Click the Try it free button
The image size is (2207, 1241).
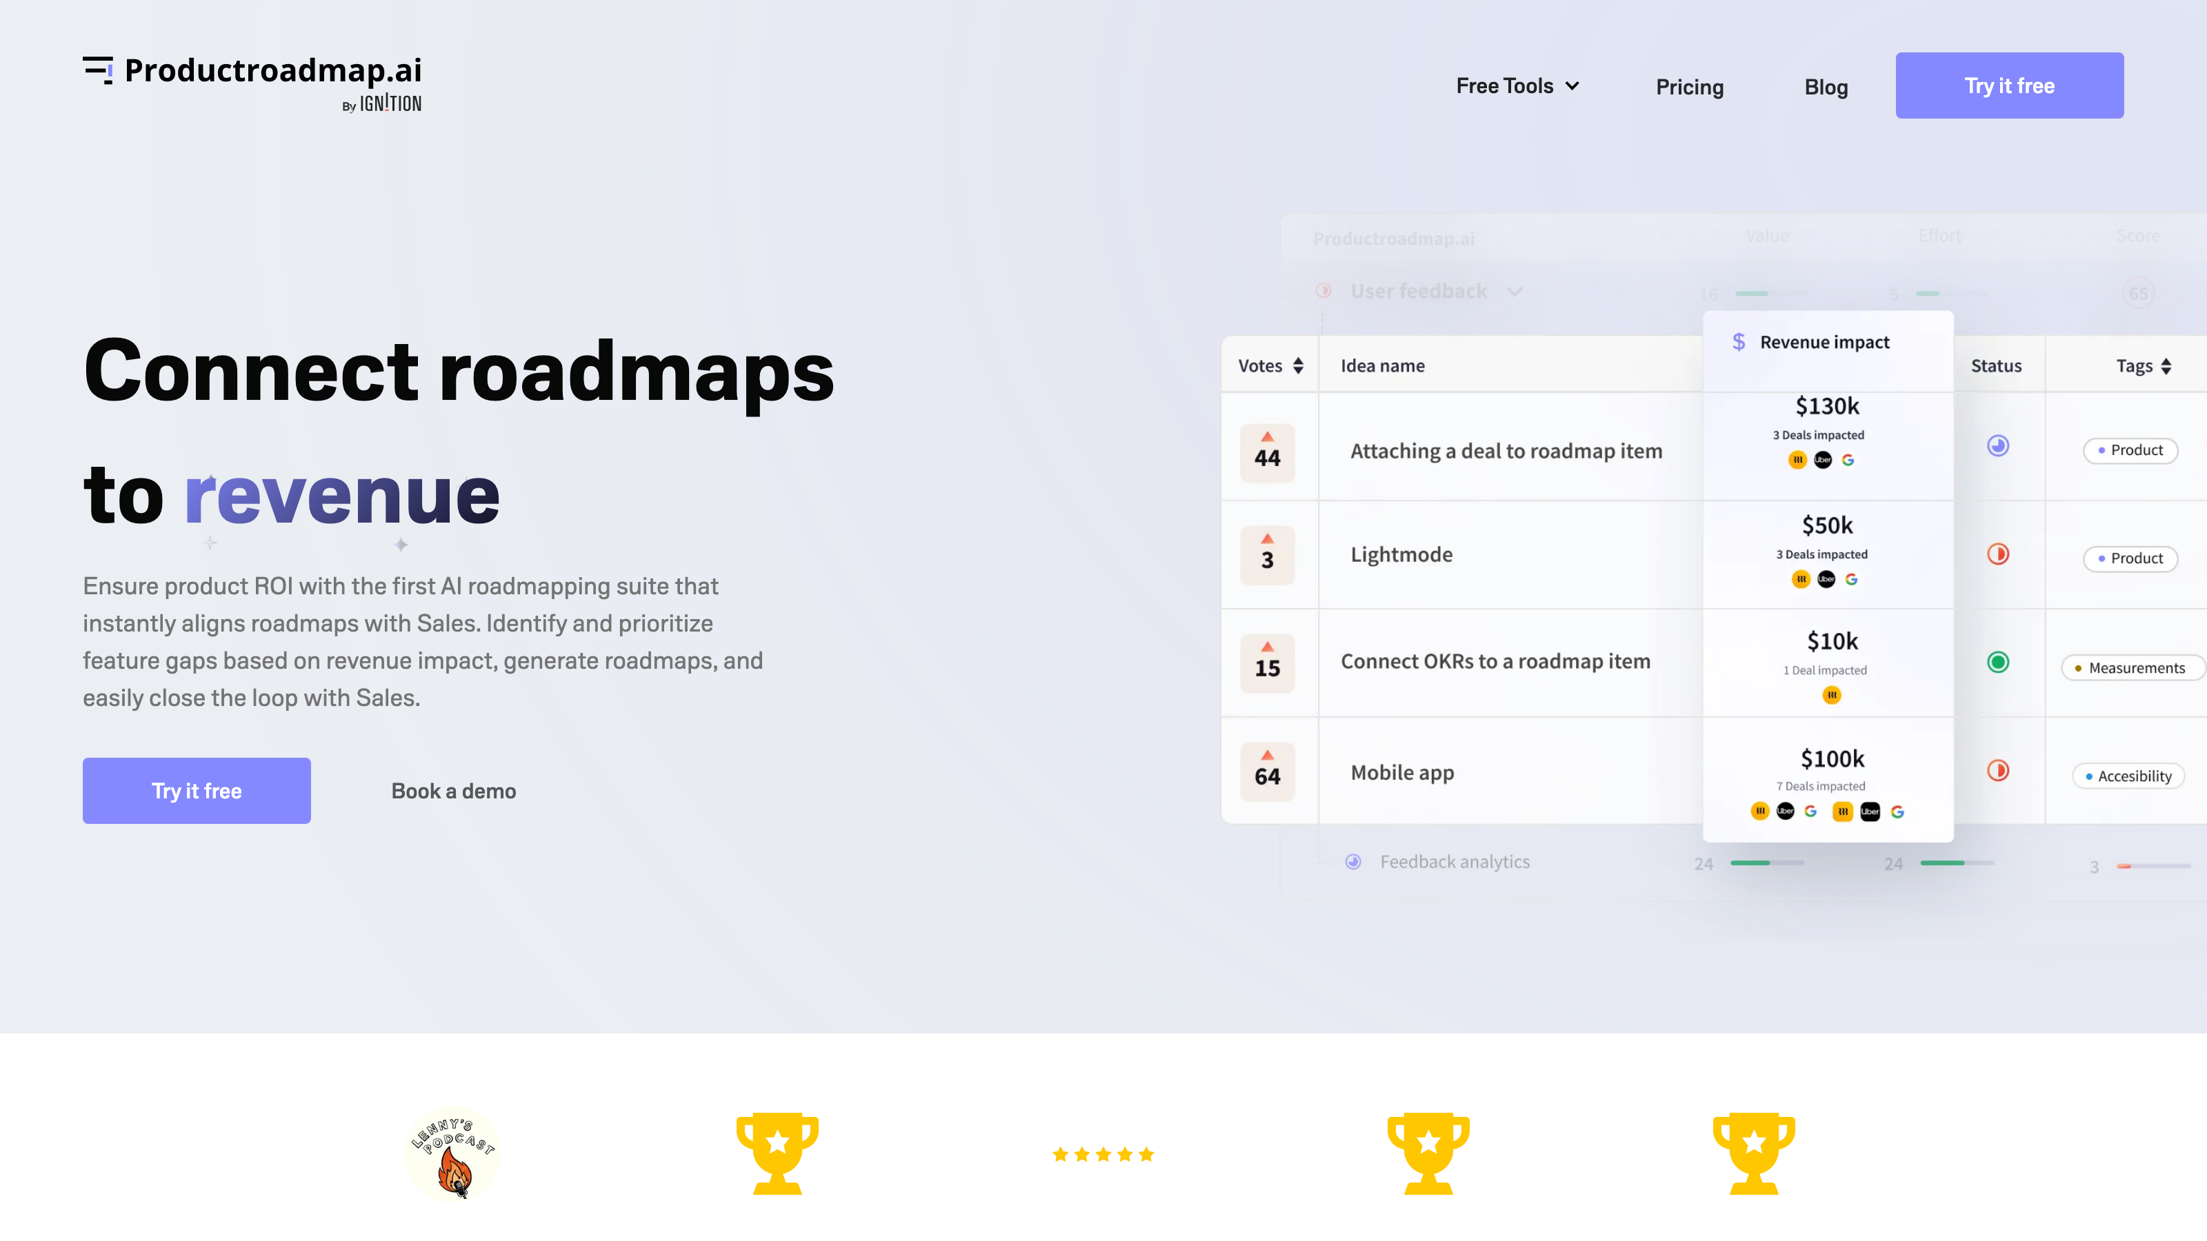2010,85
